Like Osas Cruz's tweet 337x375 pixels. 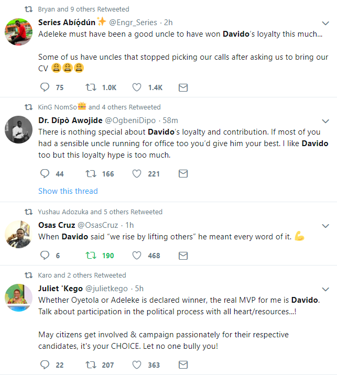(x=137, y=256)
